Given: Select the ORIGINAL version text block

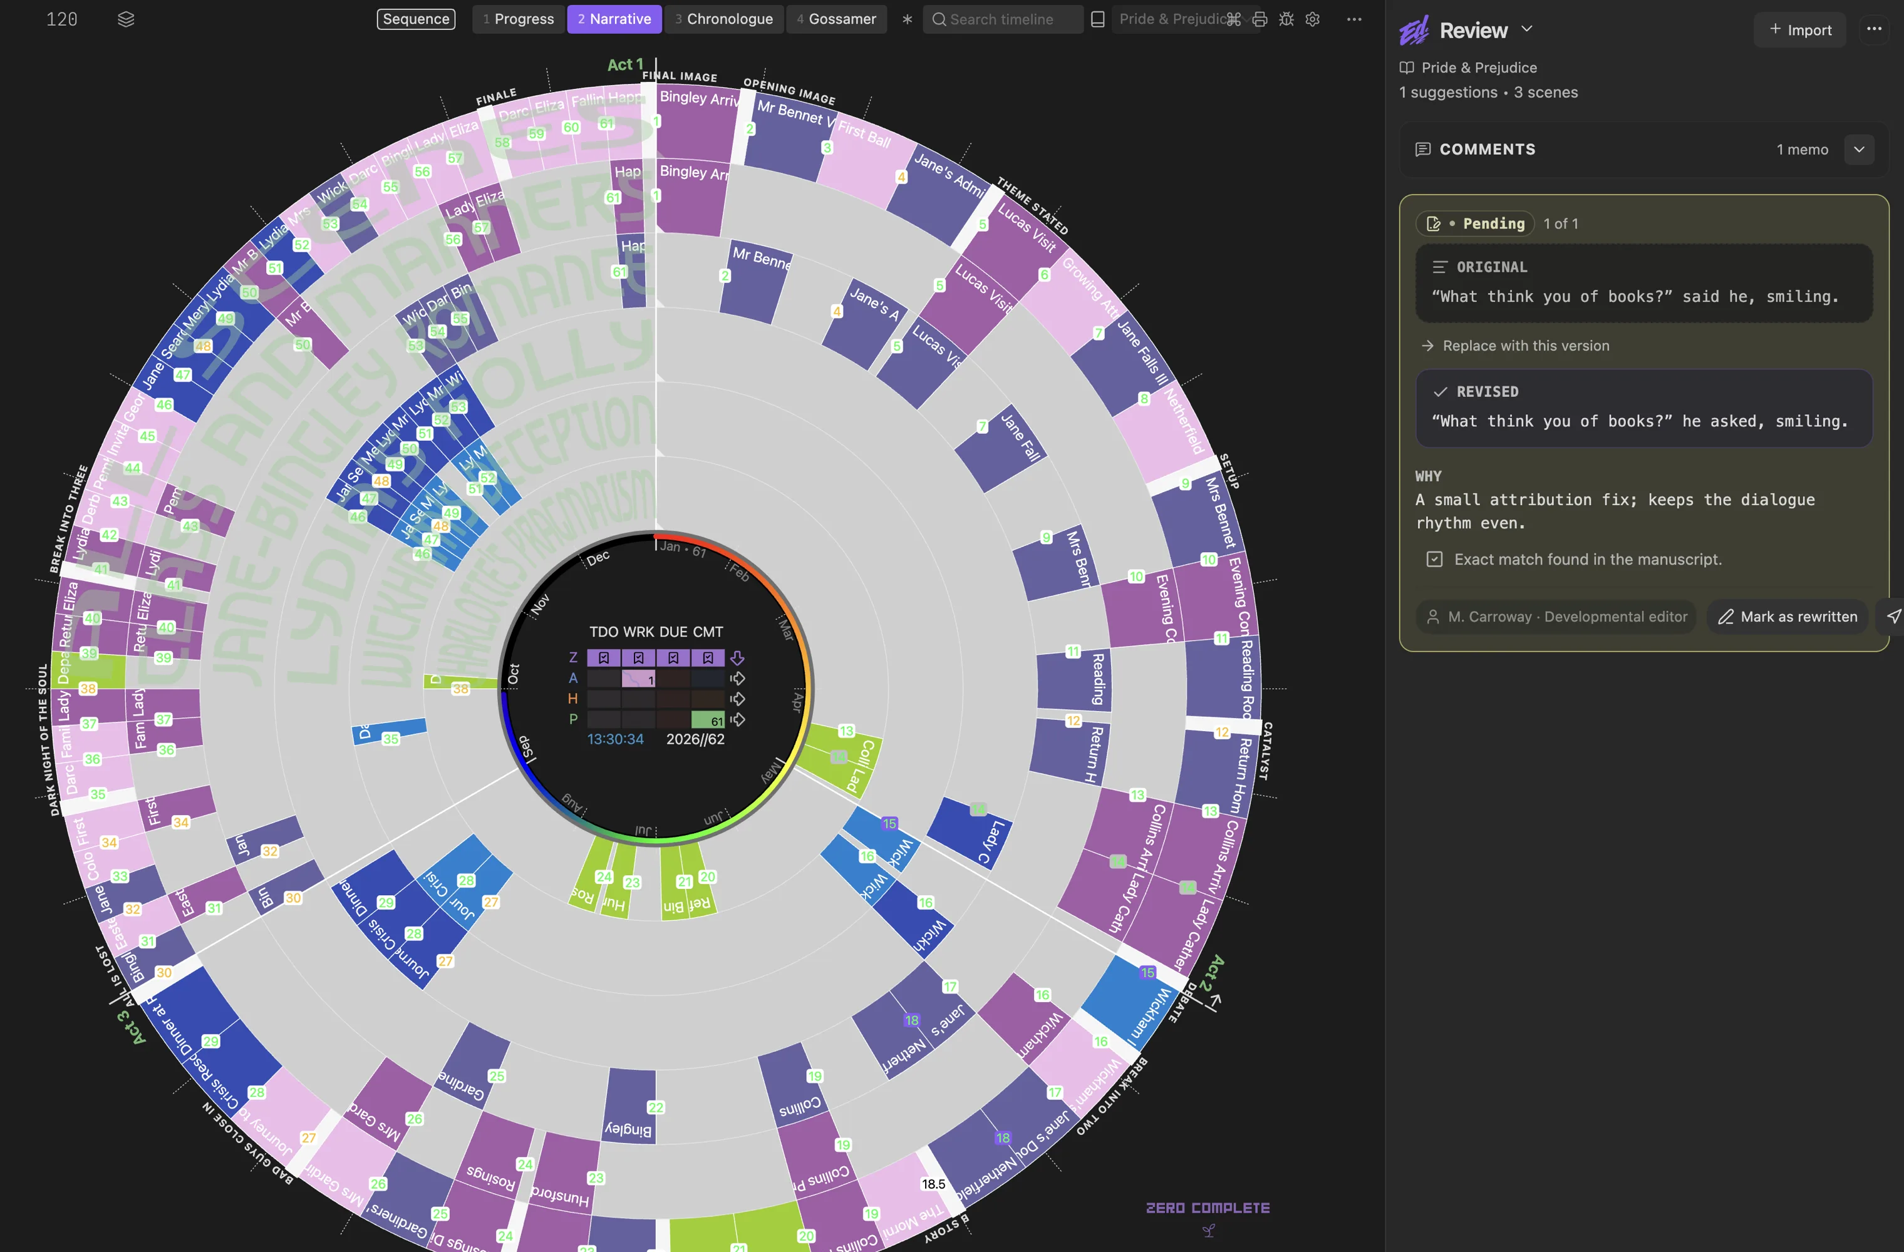Looking at the screenshot, I should [1644, 283].
